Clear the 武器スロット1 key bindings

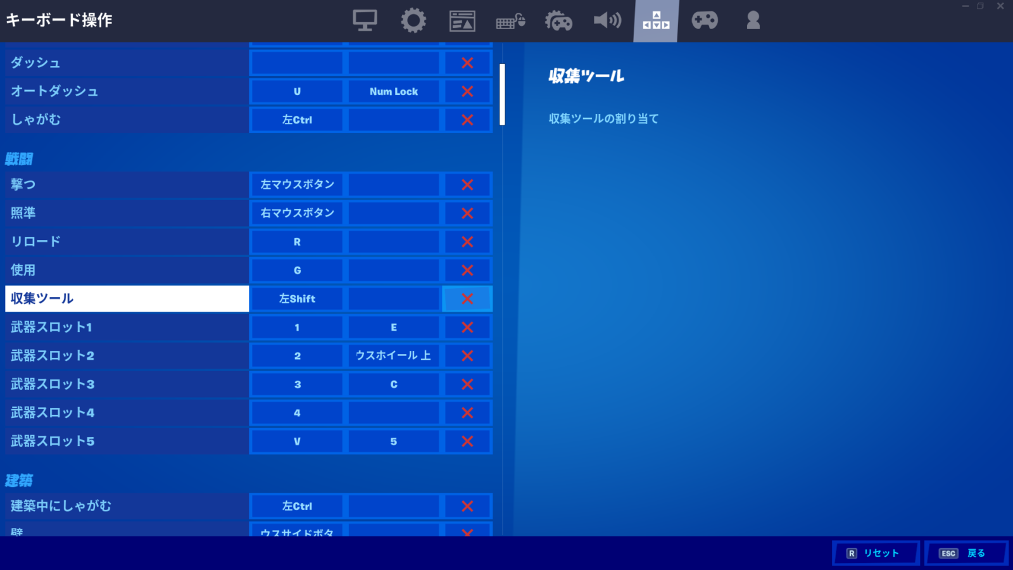[467, 327]
